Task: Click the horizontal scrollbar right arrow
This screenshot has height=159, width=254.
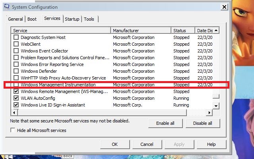Action: [x=209, y=112]
